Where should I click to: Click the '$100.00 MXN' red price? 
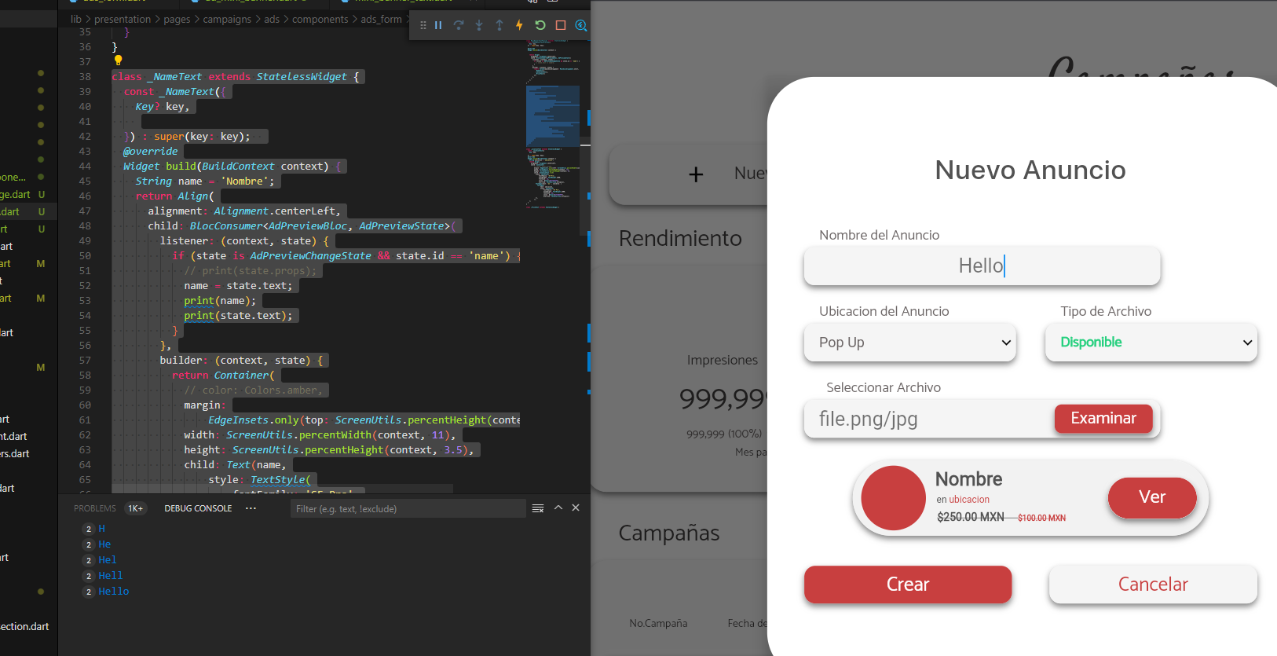pos(1041,518)
